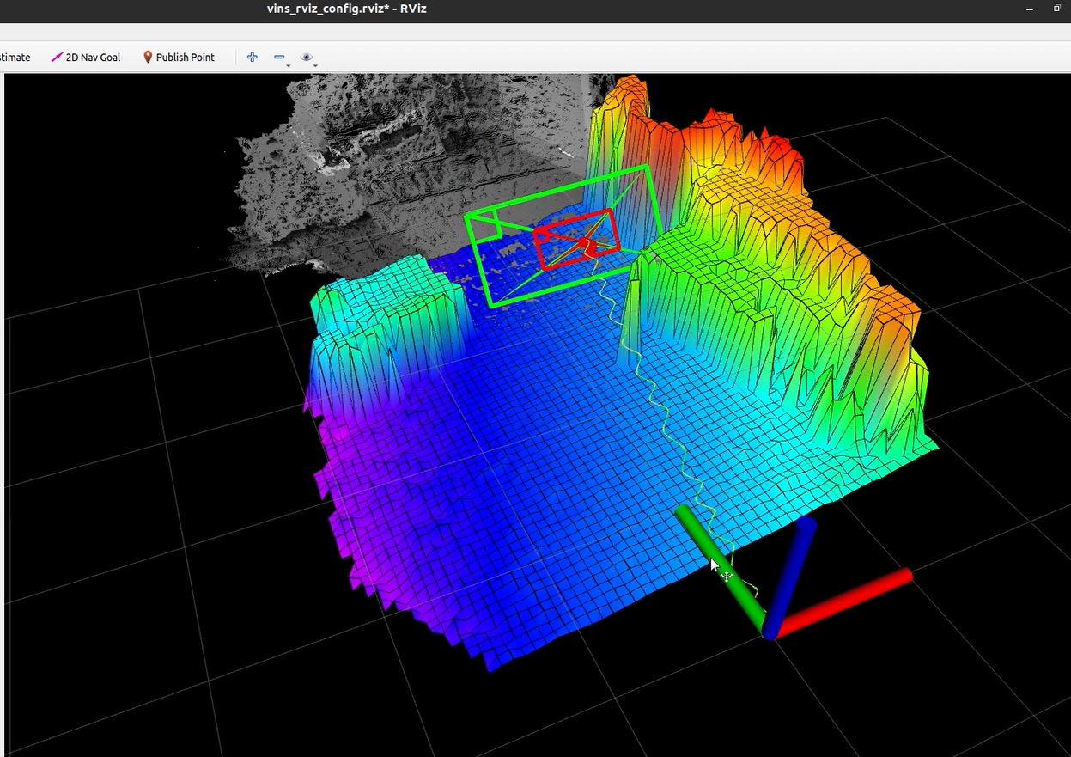Minimize the RViz window
The image size is (1071, 757).
pos(1029,9)
